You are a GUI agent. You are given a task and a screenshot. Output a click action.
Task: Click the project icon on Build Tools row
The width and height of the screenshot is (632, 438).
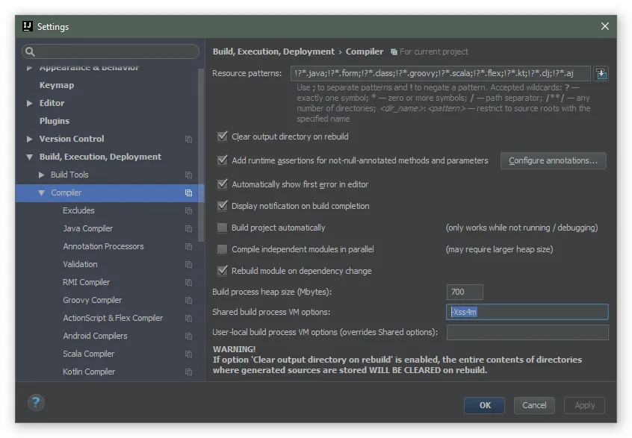pyautogui.click(x=188, y=175)
